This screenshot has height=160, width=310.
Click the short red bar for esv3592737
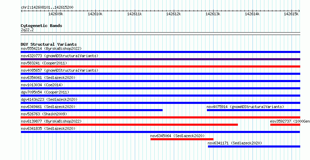tap(285, 125)
